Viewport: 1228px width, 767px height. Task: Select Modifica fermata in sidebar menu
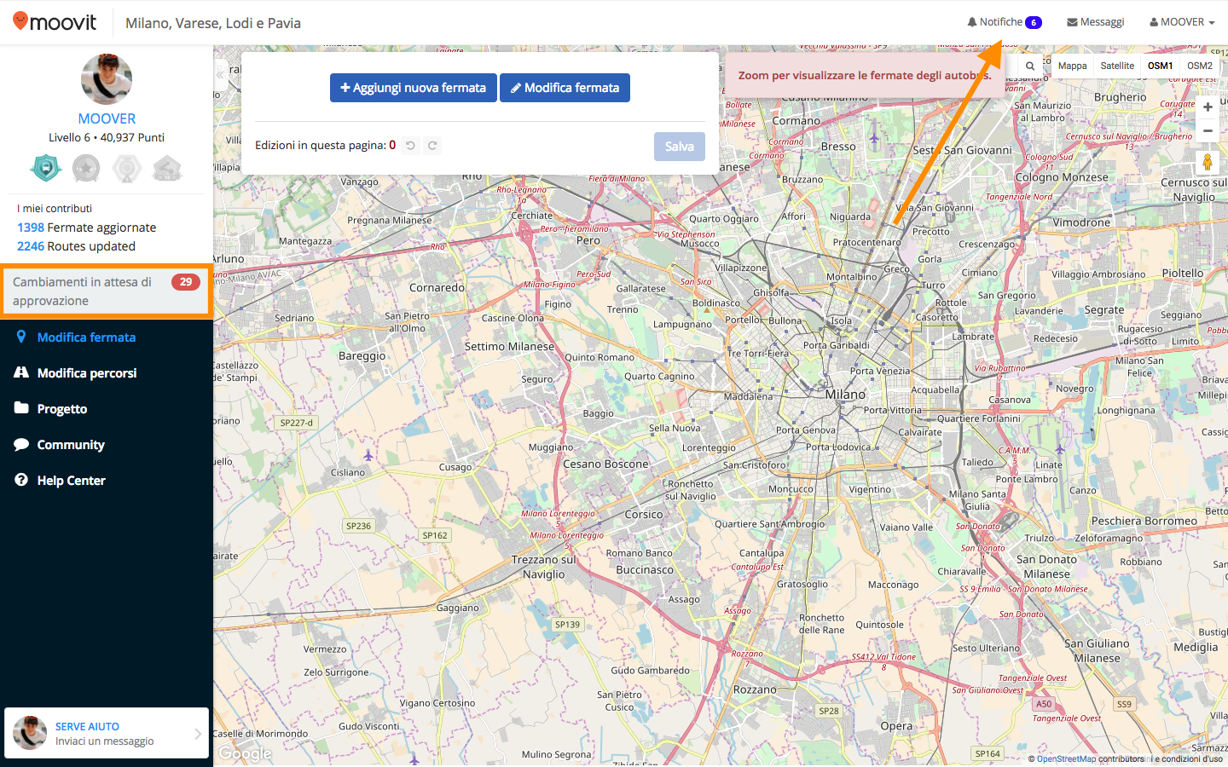[86, 337]
